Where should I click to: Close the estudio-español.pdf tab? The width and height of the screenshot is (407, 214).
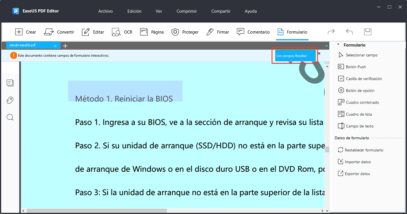tap(55, 46)
